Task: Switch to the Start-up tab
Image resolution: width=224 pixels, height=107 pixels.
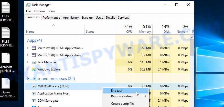Action: 87,18
